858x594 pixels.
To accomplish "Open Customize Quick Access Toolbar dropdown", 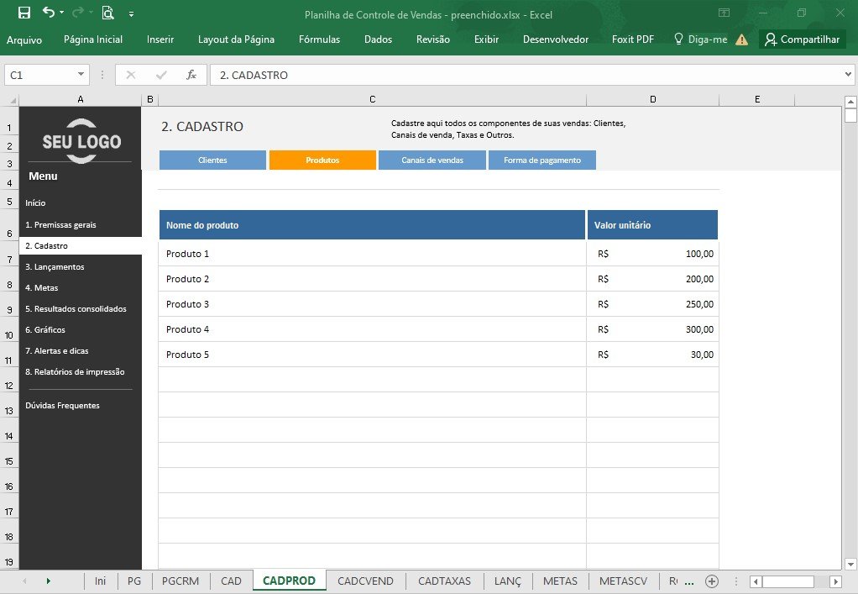I will (x=131, y=14).
